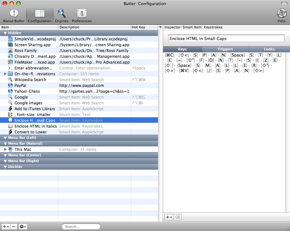The image size is (290, 231).
Task: Click the Convert to Lower script icon
Action: click(10, 132)
